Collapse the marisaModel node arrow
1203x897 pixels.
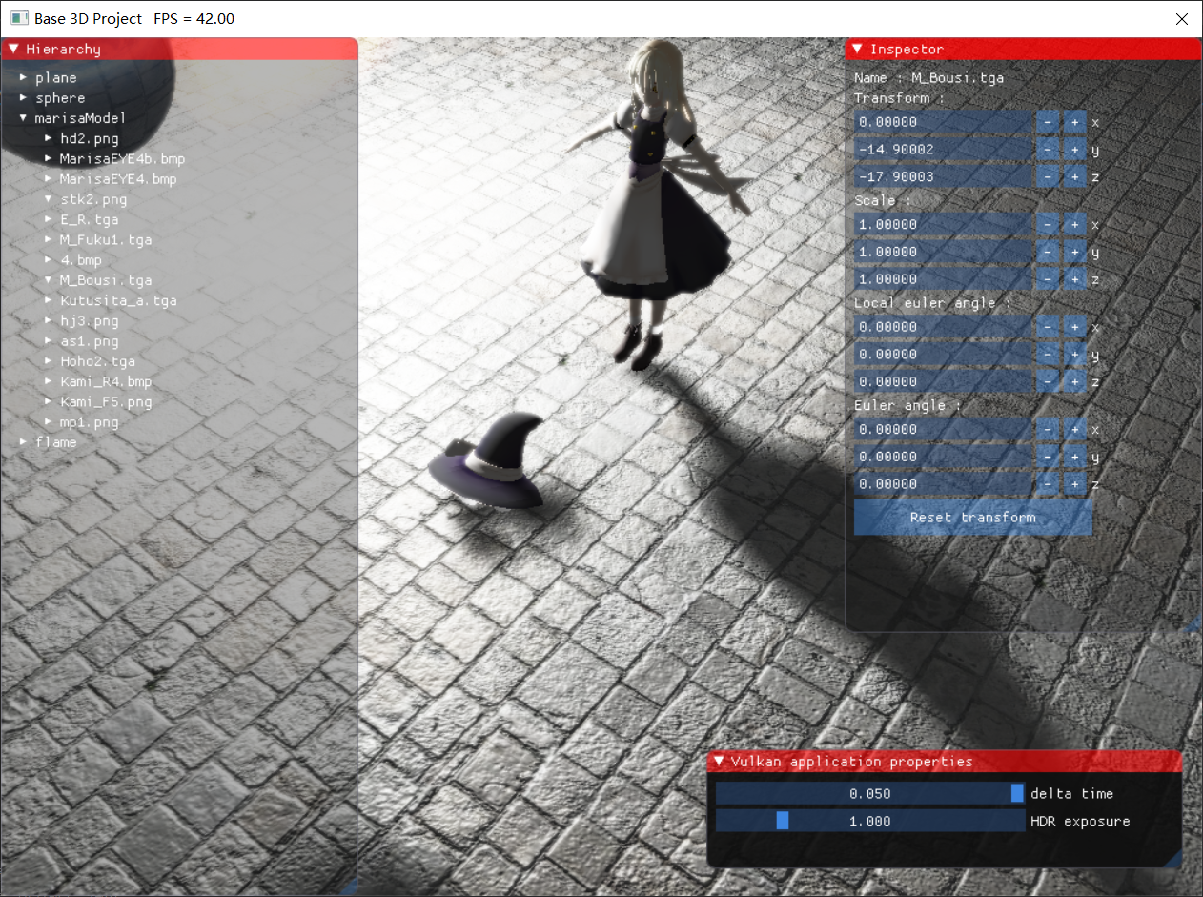[x=25, y=118]
